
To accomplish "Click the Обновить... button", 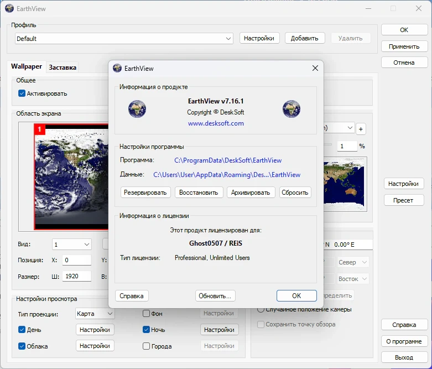I will tap(215, 296).
